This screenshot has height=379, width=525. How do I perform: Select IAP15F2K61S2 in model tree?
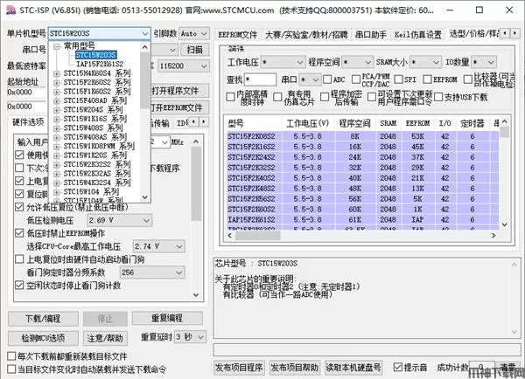tap(100, 64)
